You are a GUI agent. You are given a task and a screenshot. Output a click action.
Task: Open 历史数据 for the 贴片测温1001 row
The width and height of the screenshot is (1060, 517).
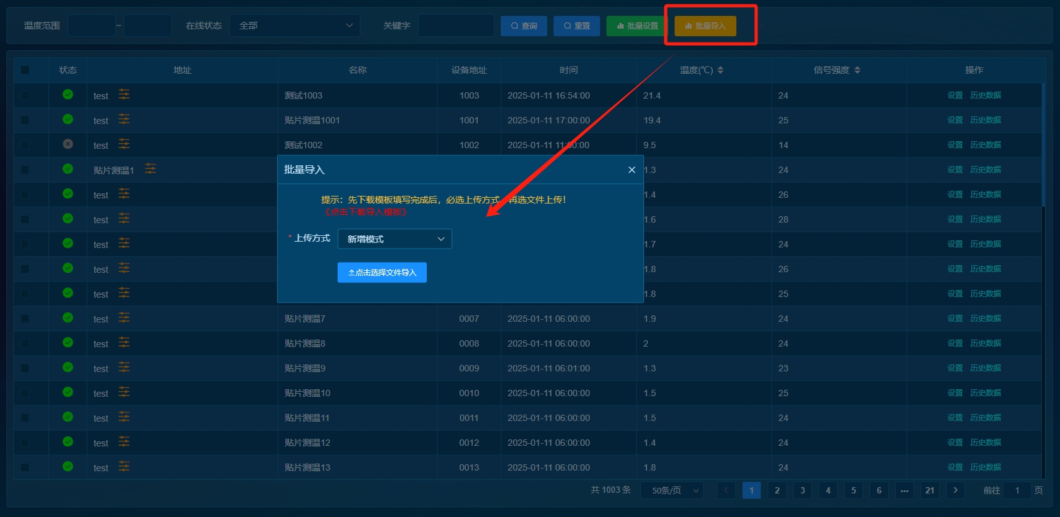coord(985,120)
